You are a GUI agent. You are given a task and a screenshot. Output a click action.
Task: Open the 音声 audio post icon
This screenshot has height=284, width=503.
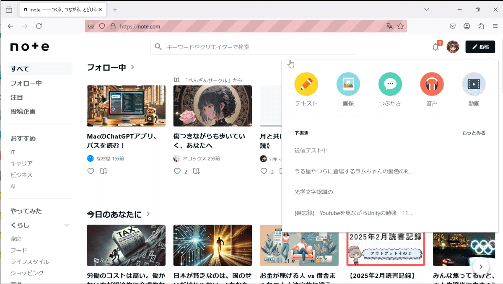coord(432,84)
